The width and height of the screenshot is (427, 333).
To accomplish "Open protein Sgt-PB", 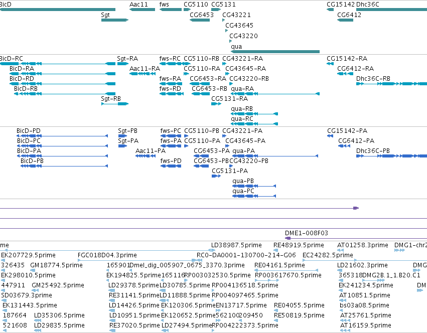I will 128,131.
